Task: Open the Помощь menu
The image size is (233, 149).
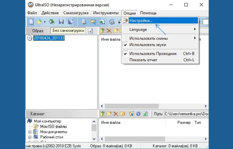Action: (x=148, y=13)
